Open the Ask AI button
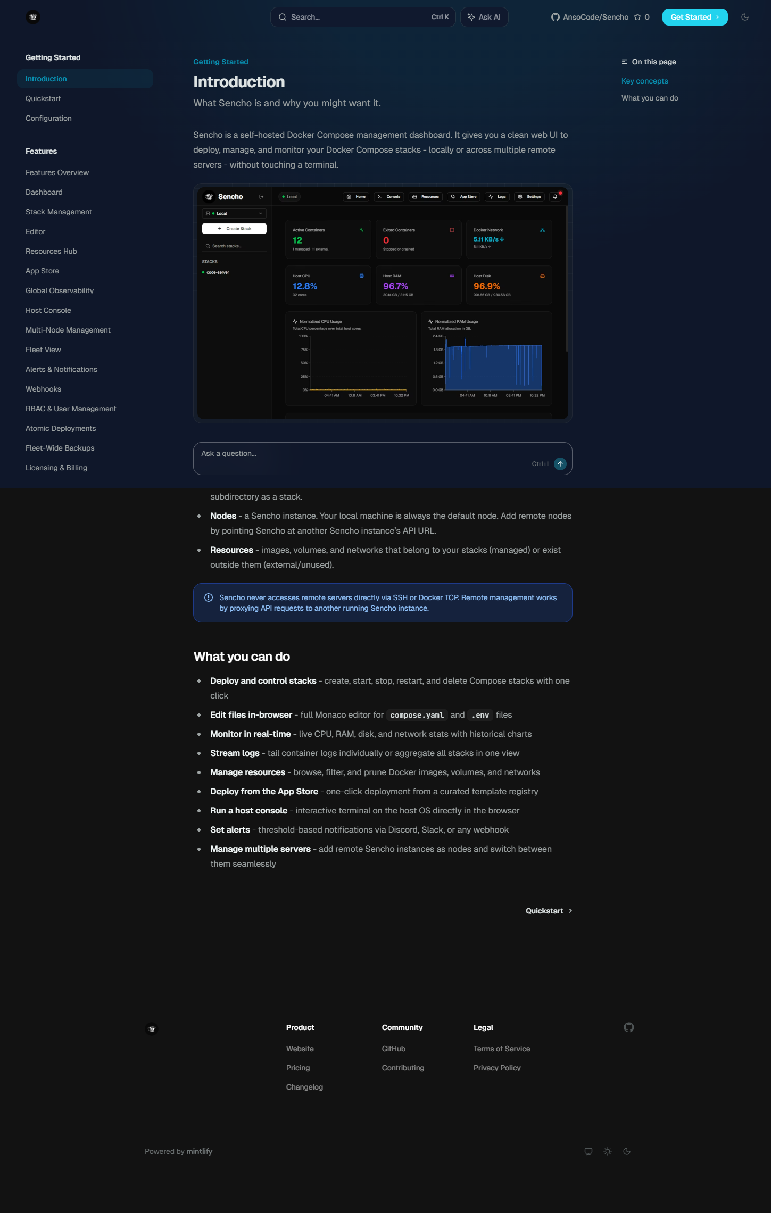Viewport: 771px width, 1213px height. 484,17
